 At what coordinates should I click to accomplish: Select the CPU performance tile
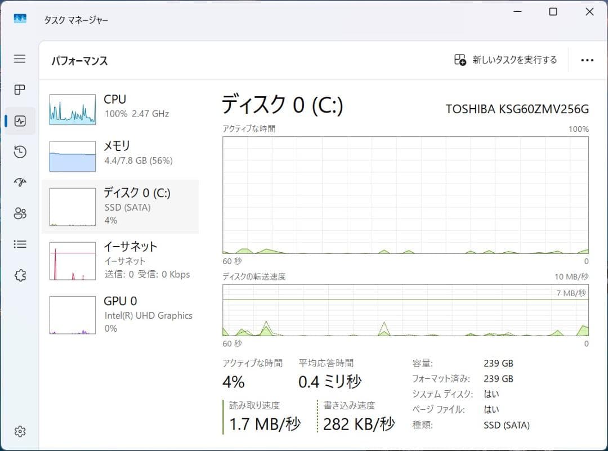tap(120, 106)
